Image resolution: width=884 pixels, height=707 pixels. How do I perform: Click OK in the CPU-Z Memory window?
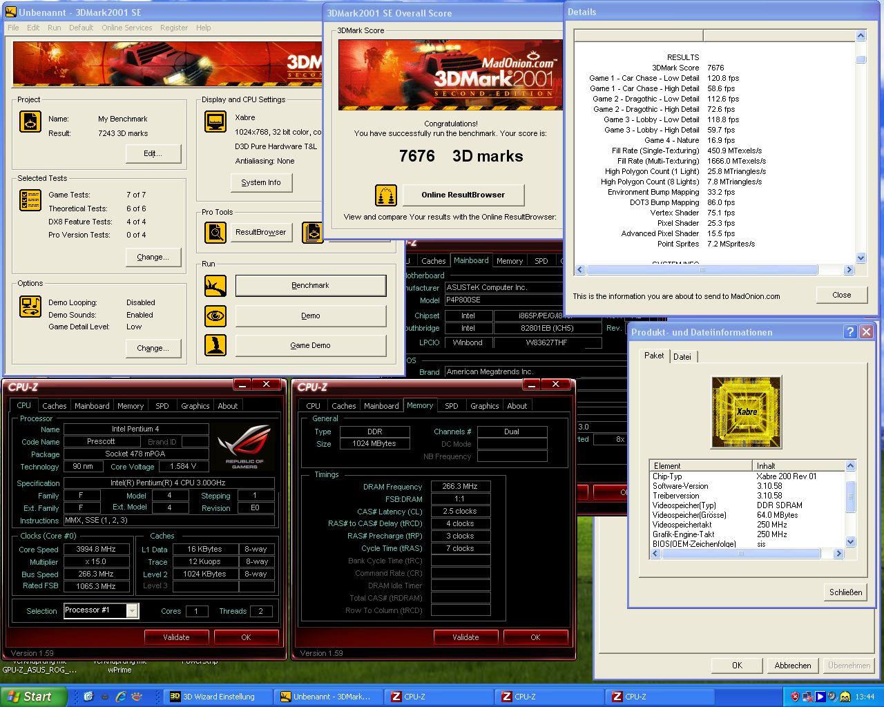(x=535, y=637)
